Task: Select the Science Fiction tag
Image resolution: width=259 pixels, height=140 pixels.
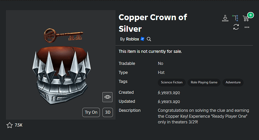Action: (172, 82)
